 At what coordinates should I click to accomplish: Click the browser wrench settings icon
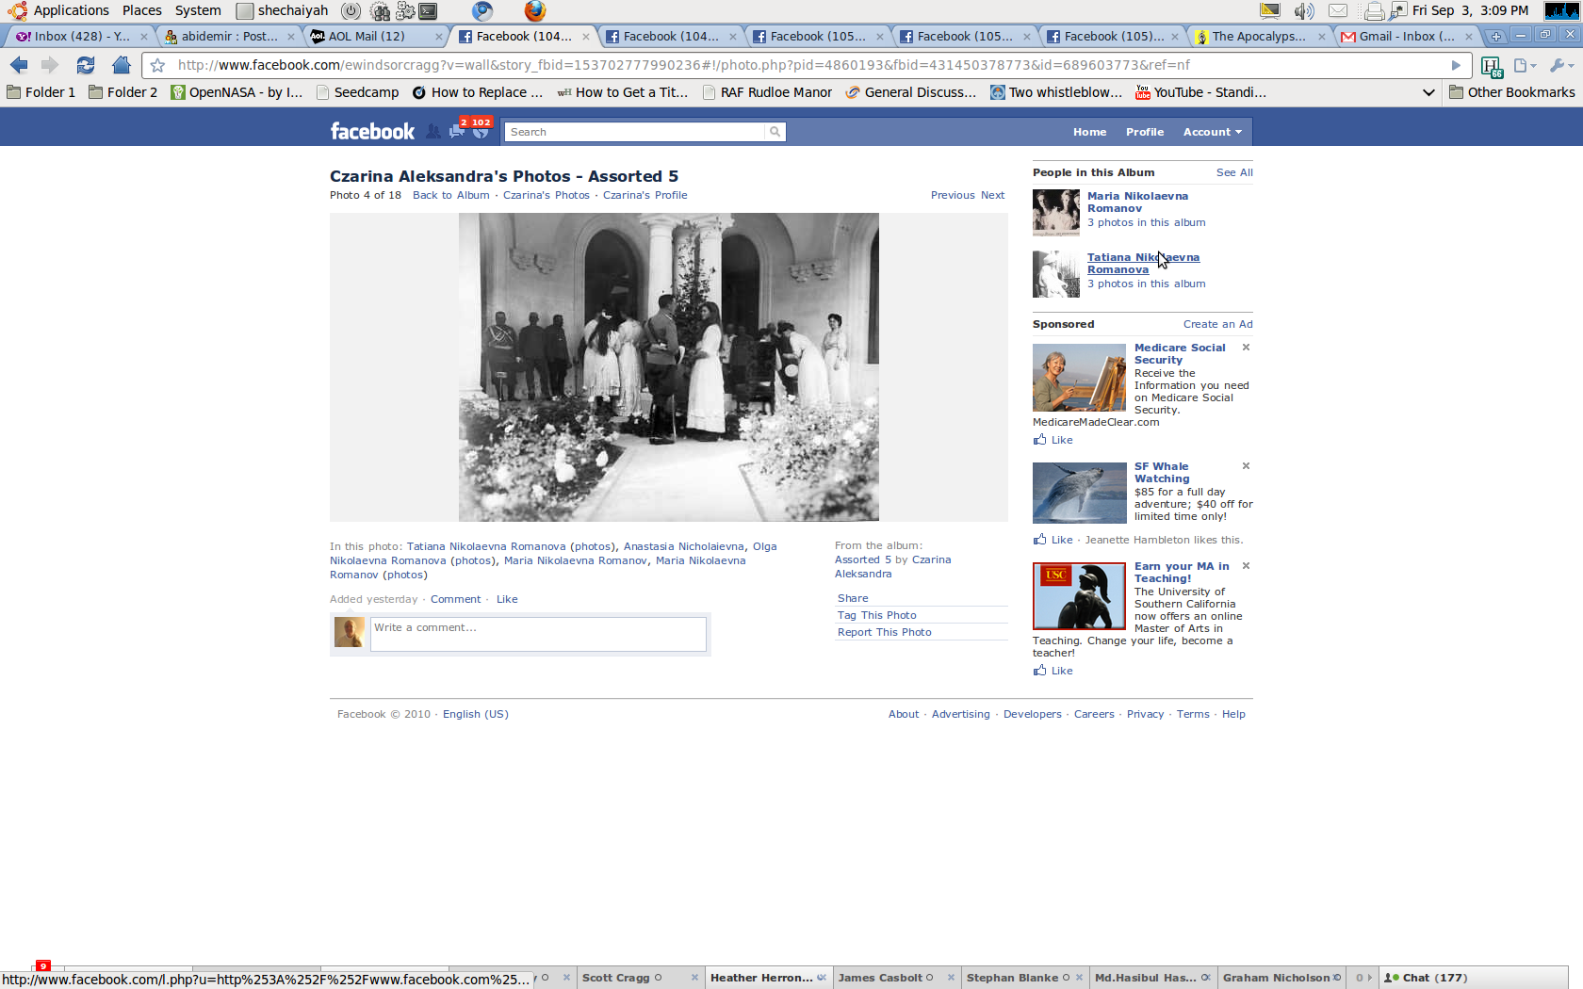click(1559, 65)
